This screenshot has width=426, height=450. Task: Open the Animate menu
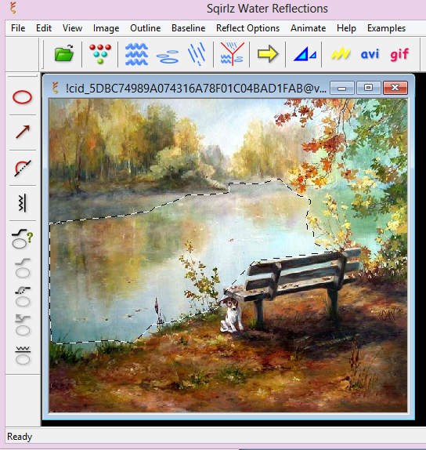pos(309,28)
